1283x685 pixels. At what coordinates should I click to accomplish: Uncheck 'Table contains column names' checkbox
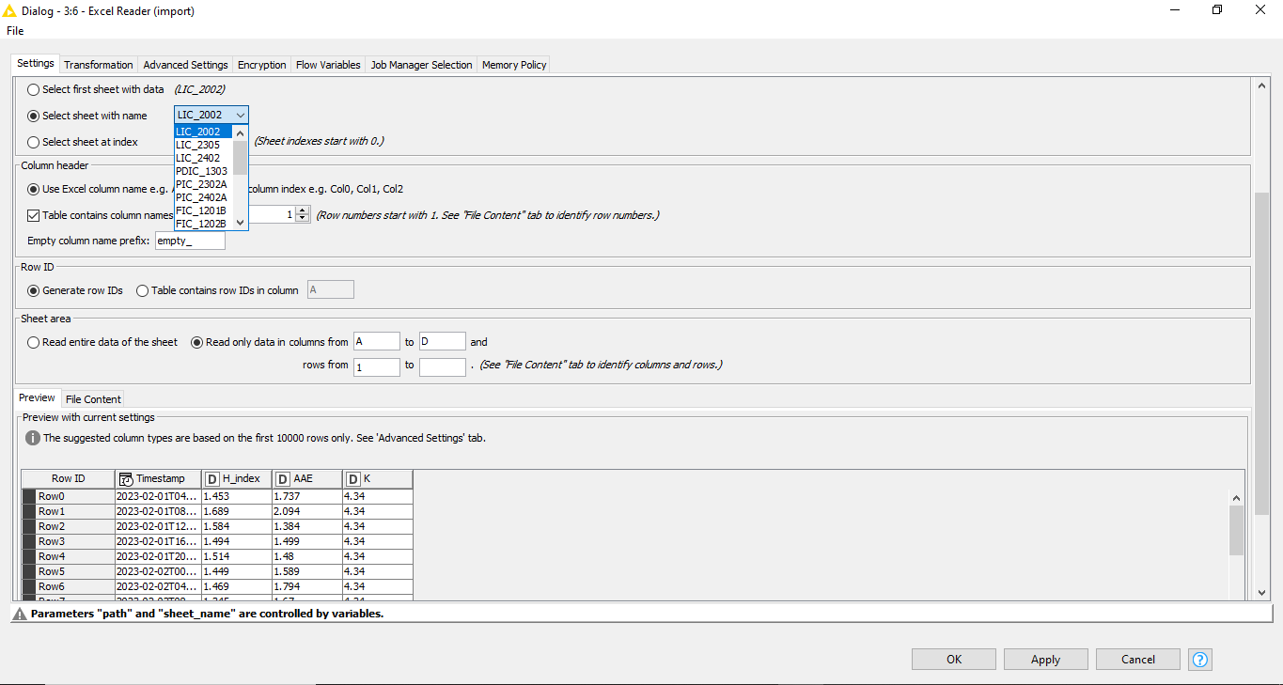coord(34,215)
